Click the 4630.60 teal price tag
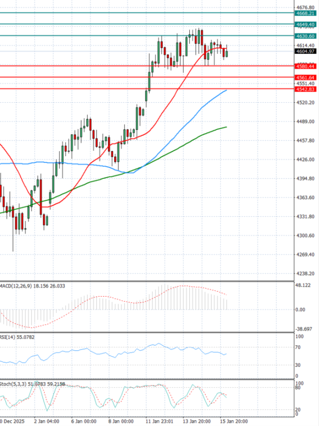This screenshot has width=319, height=426. [x=305, y=36]
